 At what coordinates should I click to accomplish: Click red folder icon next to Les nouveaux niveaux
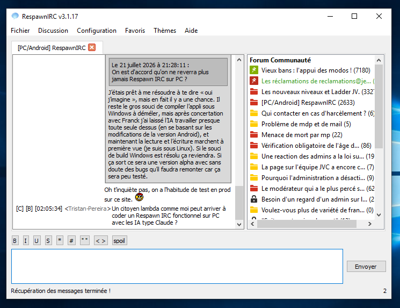tap(254, 91)
